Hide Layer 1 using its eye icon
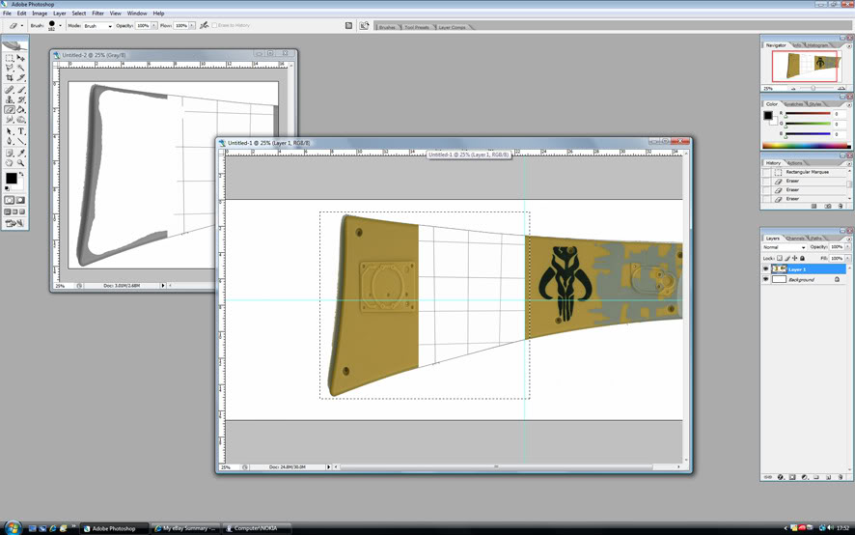The width and height of the screenshot is (855, 535). pyautogui.click(x=765, y=268)
